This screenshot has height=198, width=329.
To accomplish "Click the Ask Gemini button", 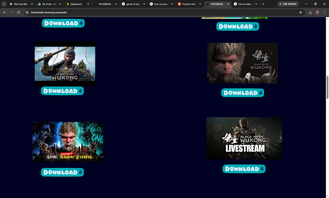I will click(x=288, y=4).
